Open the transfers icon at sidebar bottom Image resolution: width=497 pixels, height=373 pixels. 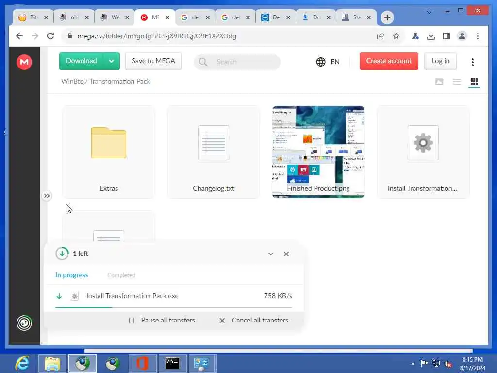(x=24, y=323)
